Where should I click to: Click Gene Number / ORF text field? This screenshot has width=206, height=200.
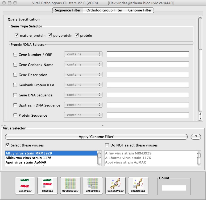tap(148, 54)
